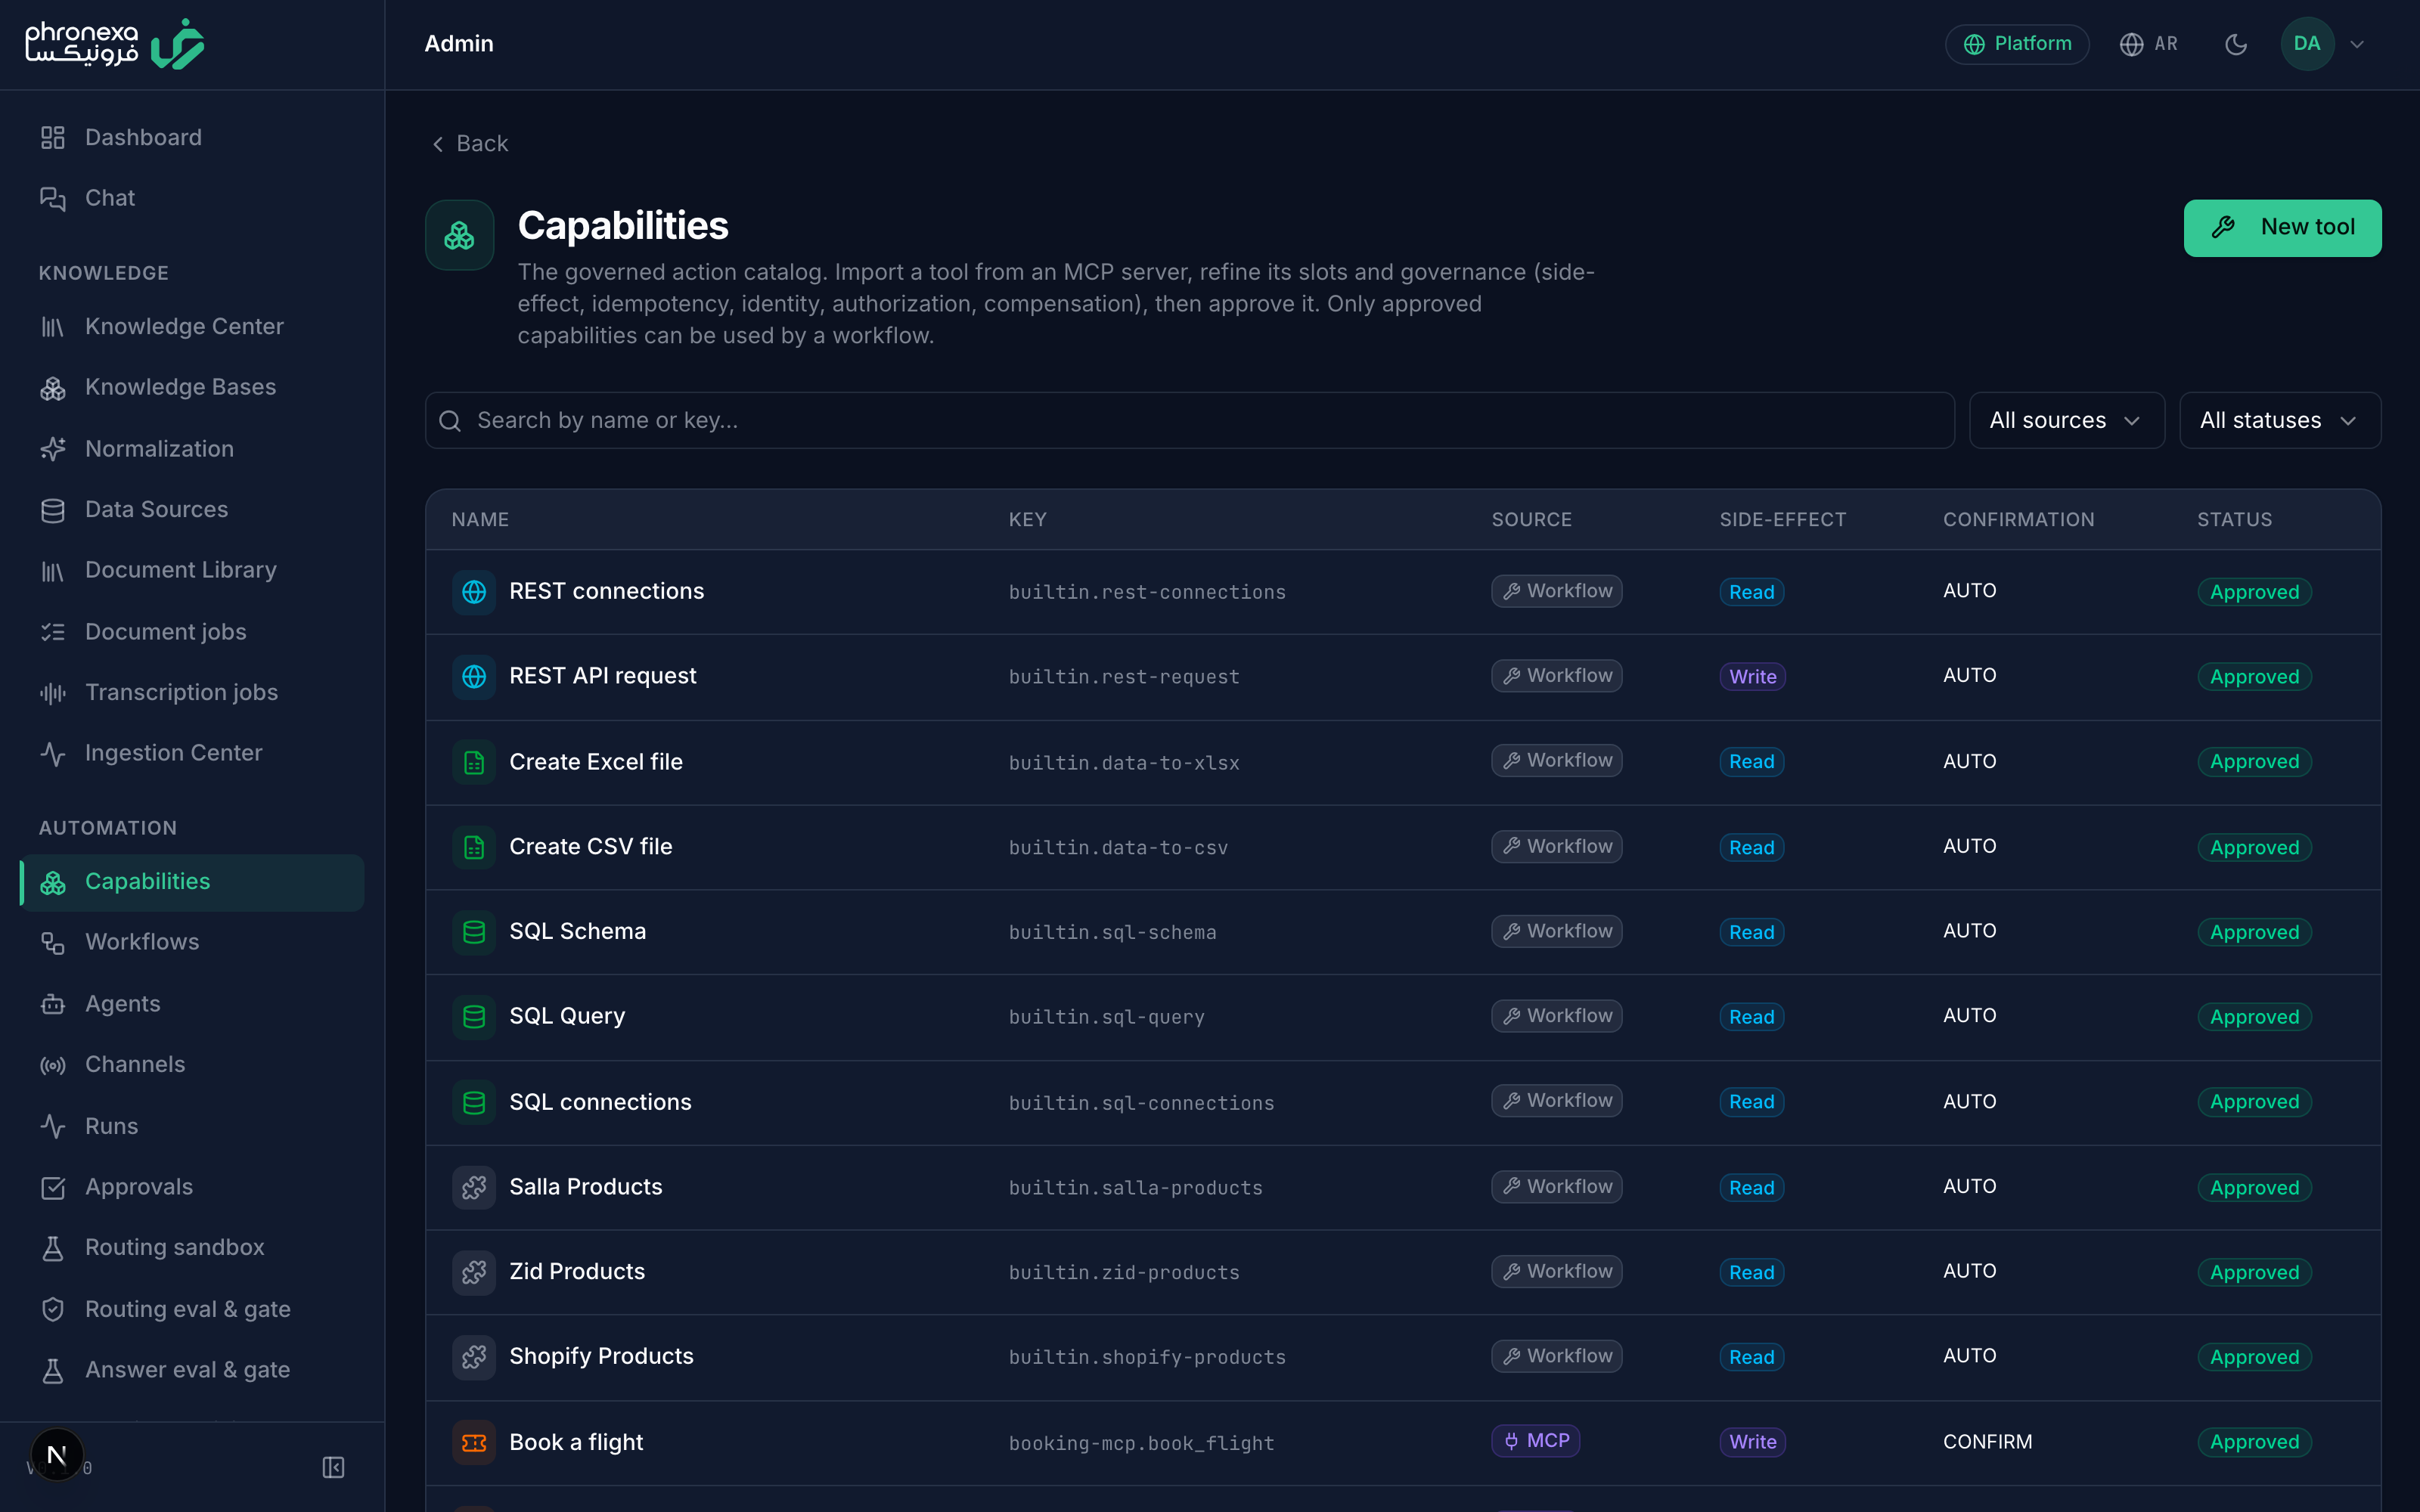Click Read badge on Zid Products row

(x=1751, y=1273)
